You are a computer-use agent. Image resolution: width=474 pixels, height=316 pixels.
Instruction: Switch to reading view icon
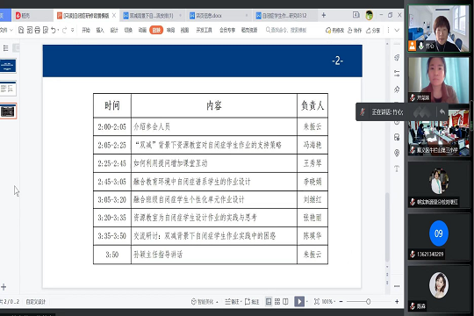285,301
